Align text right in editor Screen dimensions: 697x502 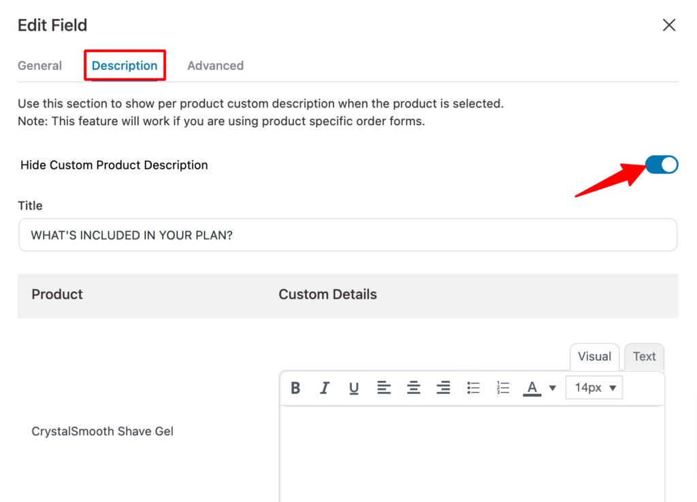pos(443,388)
